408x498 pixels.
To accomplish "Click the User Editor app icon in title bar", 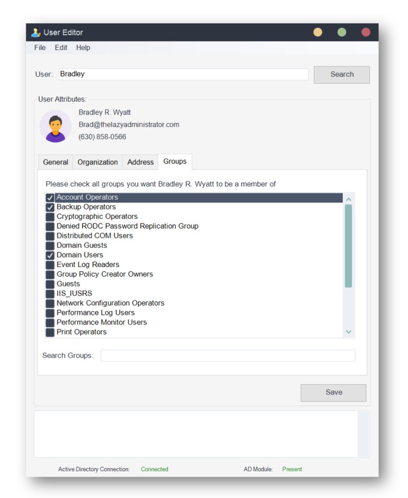I will point(36,33).
